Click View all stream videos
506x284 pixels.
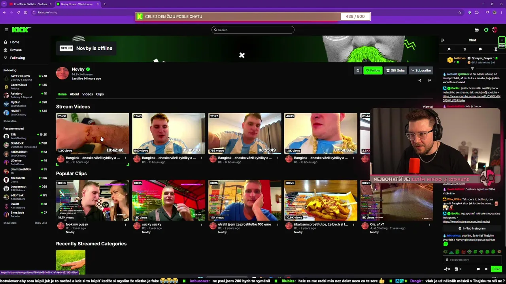pyautogui.click(x=428, y=106)
